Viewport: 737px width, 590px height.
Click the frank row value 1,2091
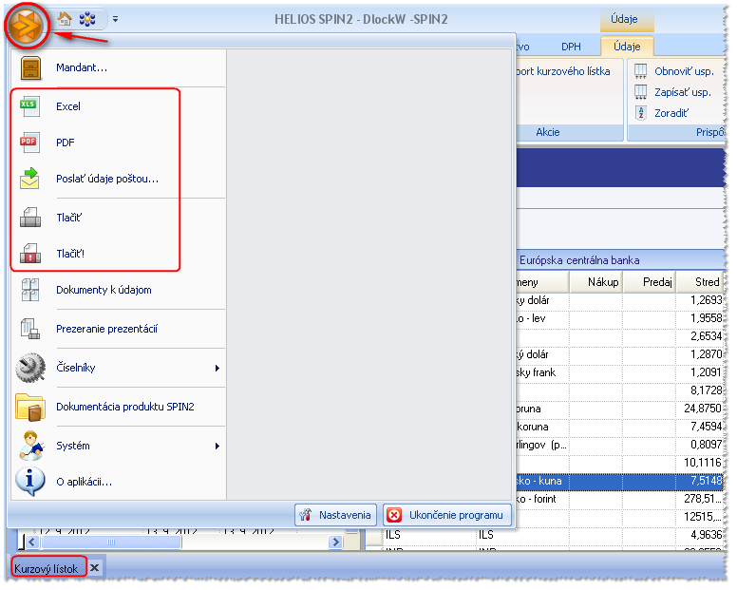706,372
